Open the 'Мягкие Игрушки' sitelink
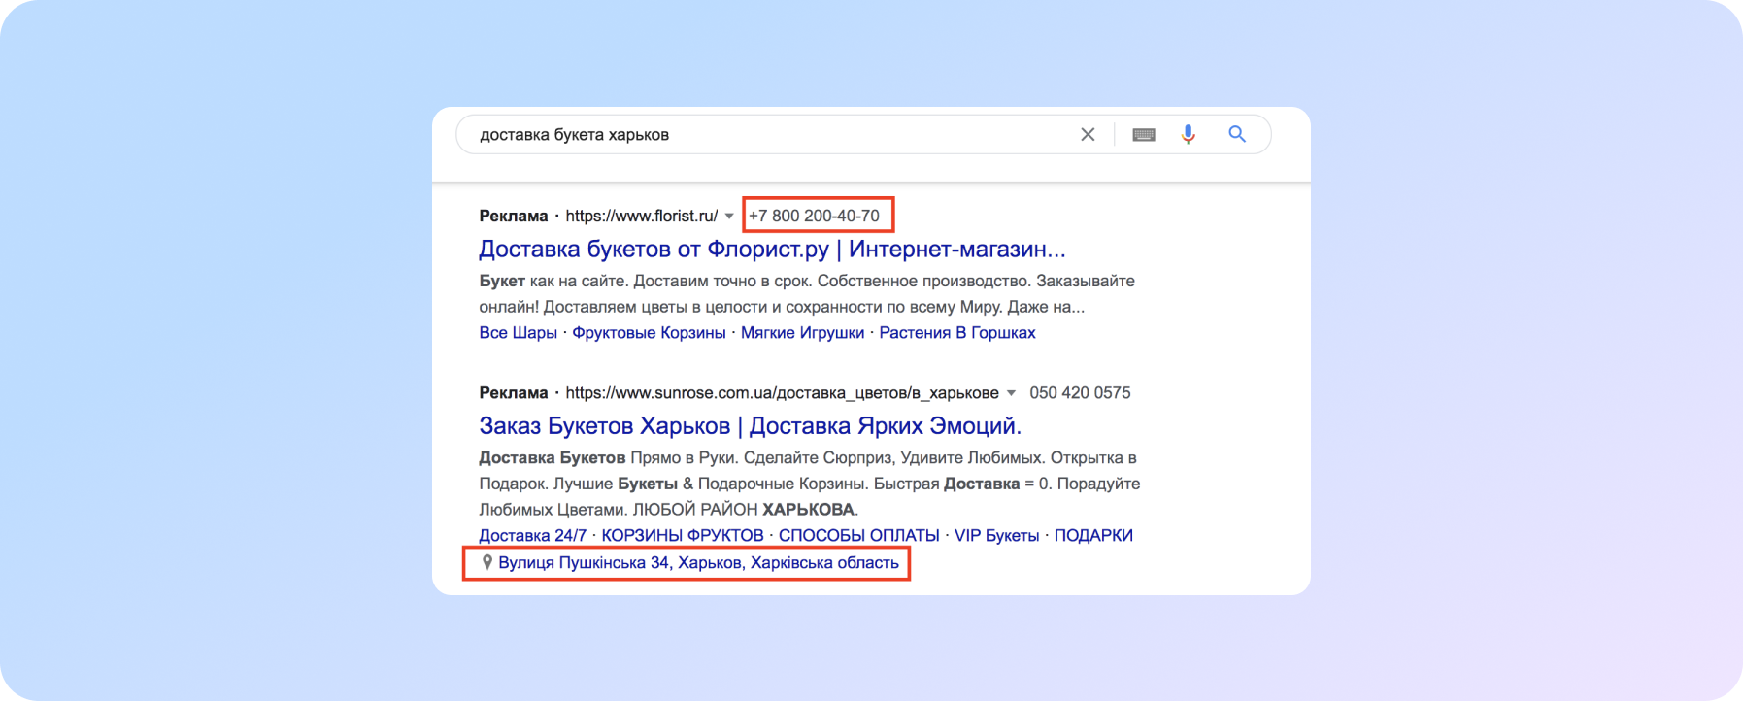The image size is (1743, 701). click(802, 333)
